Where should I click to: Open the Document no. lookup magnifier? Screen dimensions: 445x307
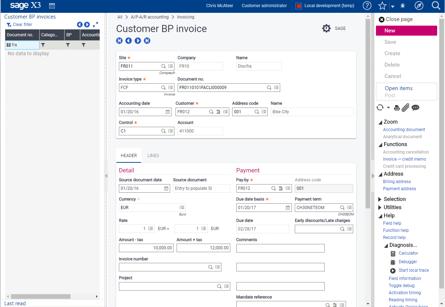pyautogui.click(x=269, y=88)
